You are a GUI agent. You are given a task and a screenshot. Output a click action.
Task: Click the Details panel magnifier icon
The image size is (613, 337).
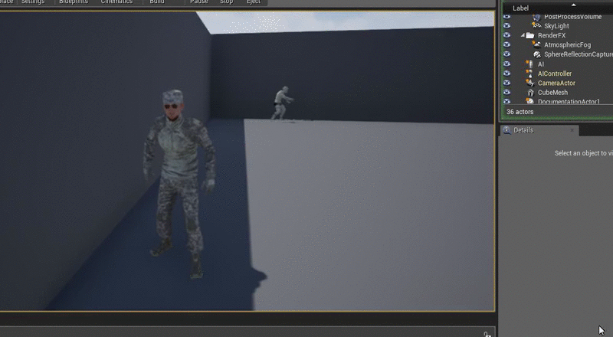506,130
